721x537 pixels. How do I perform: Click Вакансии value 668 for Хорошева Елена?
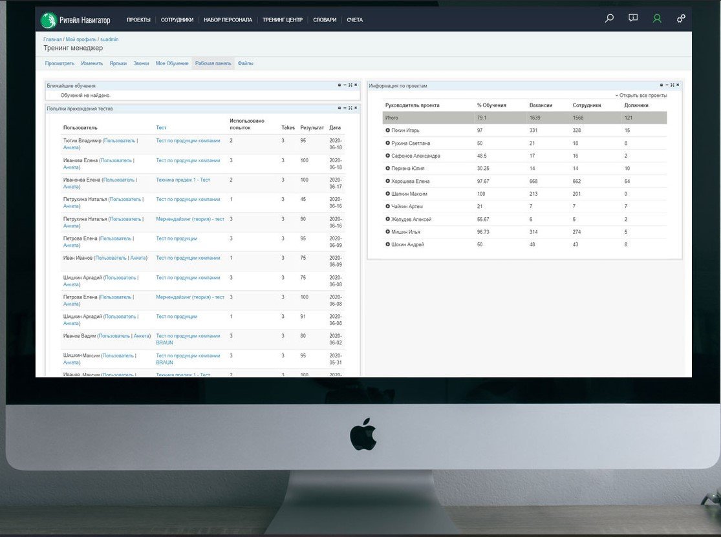pyautogui.click(x=533, y=181)
